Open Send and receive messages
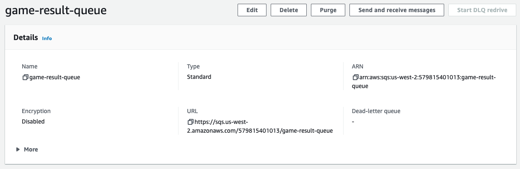Image resolution: width=520 pixels, height=169 pixels. 397,10
